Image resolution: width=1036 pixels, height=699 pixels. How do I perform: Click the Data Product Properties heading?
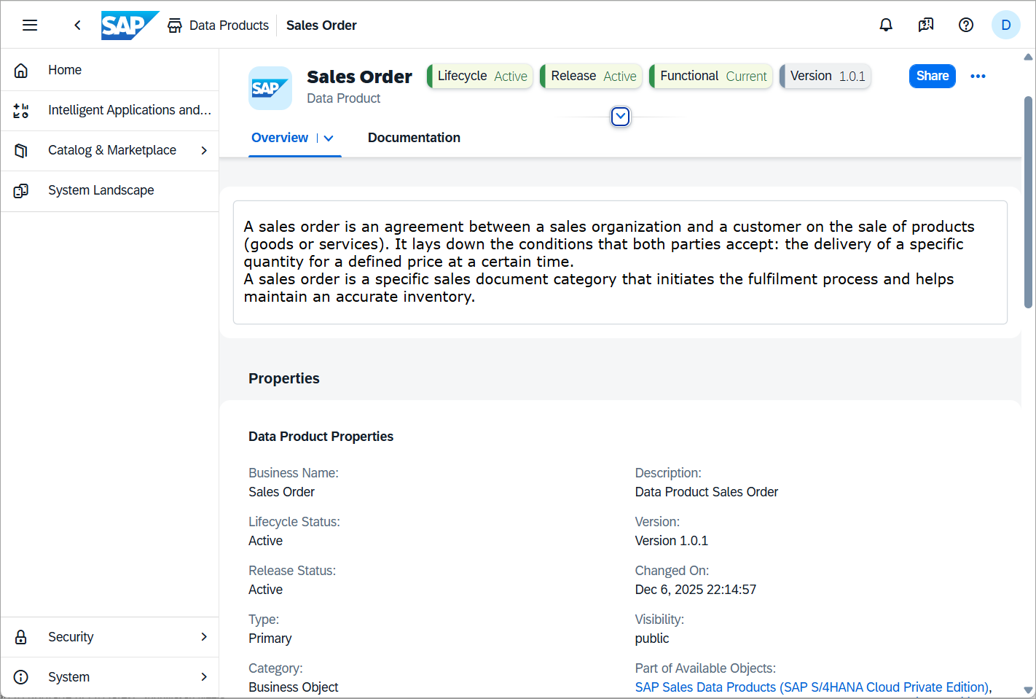pyautogui.click(x=321, y=437)
